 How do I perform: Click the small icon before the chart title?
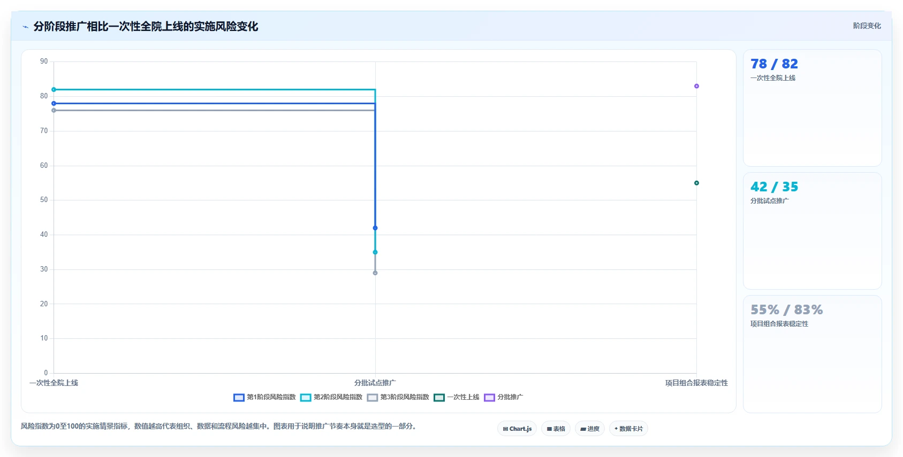tap(25, 27)
